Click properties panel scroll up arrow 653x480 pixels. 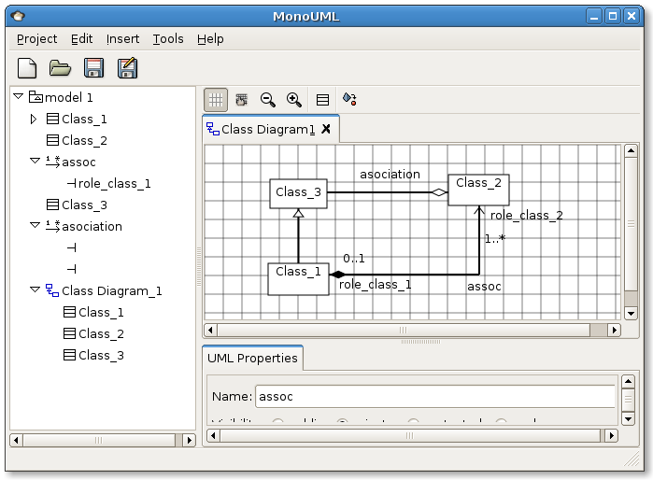pyautogui.click(x=628, y=381)
